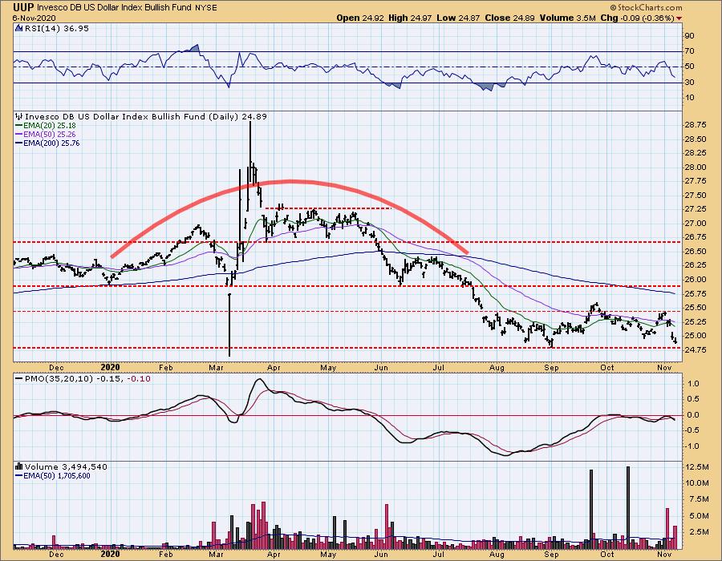Click the 26.00 price axis label
This screenshot has height=561, width=722.
point(696,280)
